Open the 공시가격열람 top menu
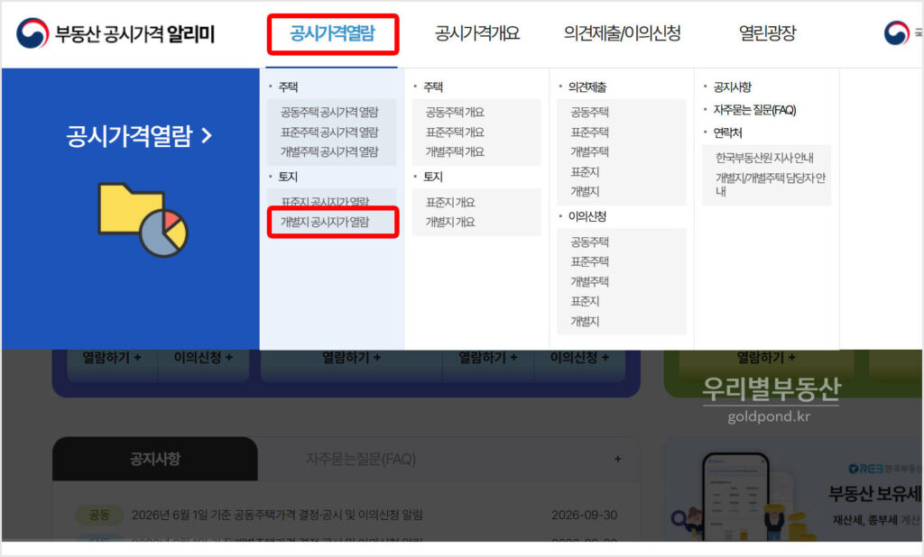The image size is (924, 557). pyautogui.click(x=332, y=33)
